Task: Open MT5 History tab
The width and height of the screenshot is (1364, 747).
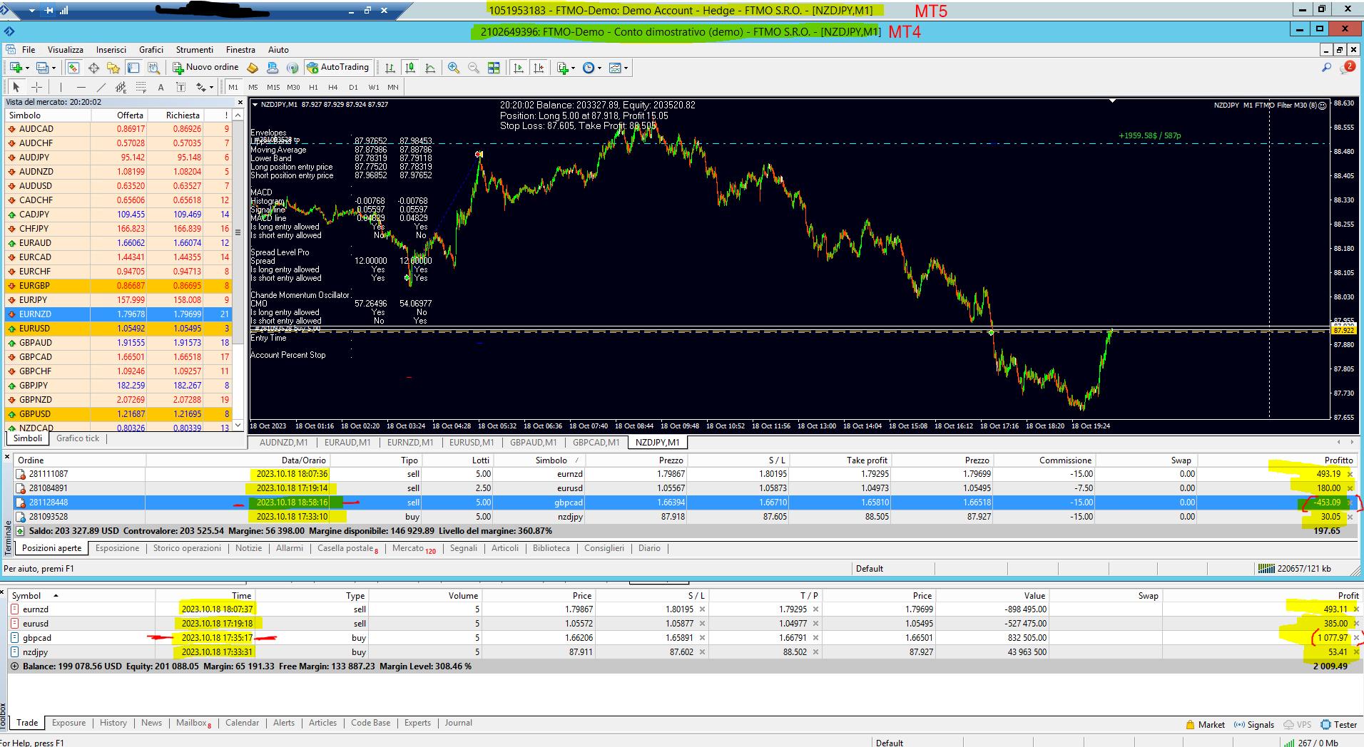Action: point(113,723)
